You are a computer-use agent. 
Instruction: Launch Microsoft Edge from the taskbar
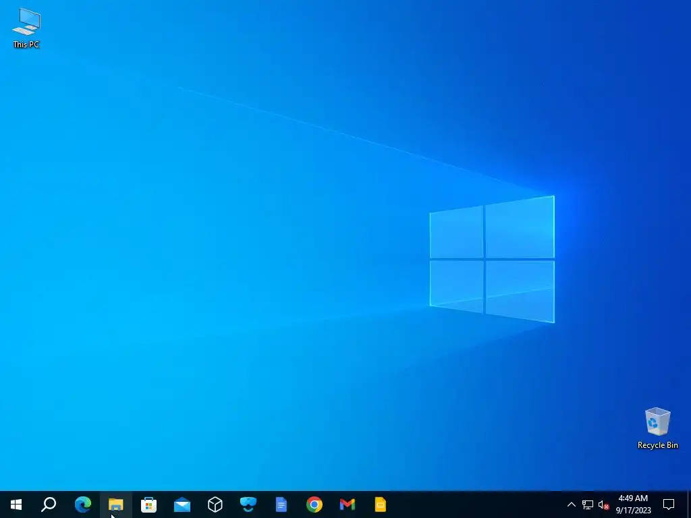coord(82,505)
